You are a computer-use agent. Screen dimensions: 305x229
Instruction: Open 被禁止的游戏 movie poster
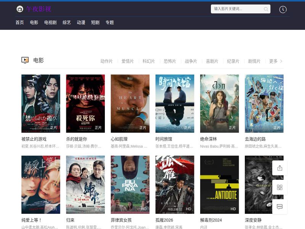coord(41,103)
